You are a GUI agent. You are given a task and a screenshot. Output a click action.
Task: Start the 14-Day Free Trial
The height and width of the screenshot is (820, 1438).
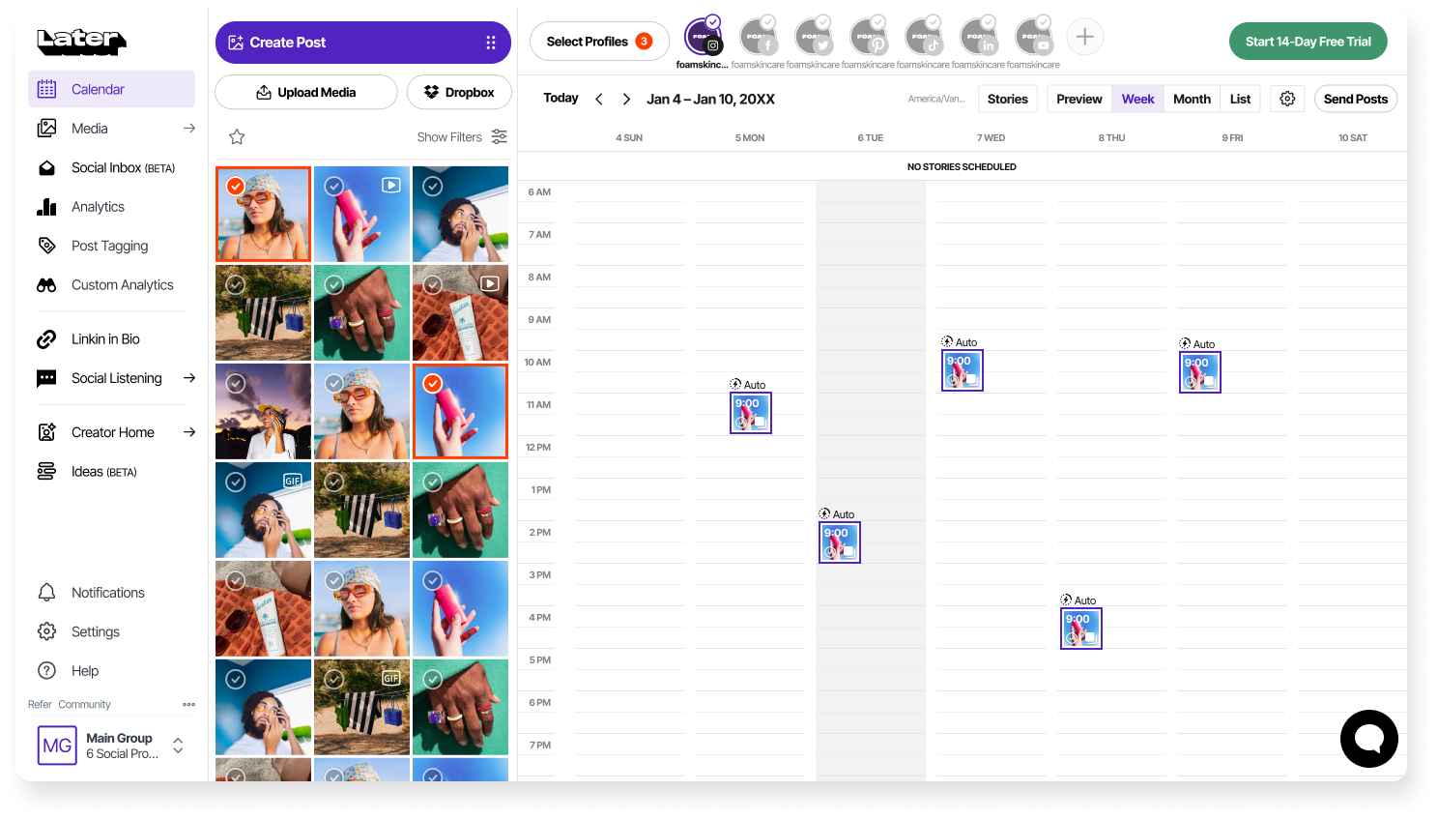[x=1309, y=42]
